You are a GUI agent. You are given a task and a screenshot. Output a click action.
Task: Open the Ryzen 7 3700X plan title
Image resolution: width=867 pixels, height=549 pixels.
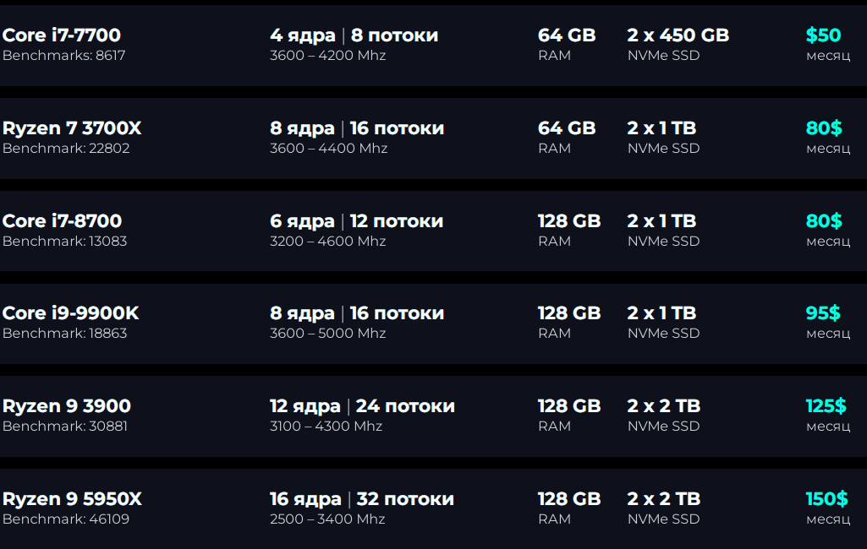[x=72, y=128]
